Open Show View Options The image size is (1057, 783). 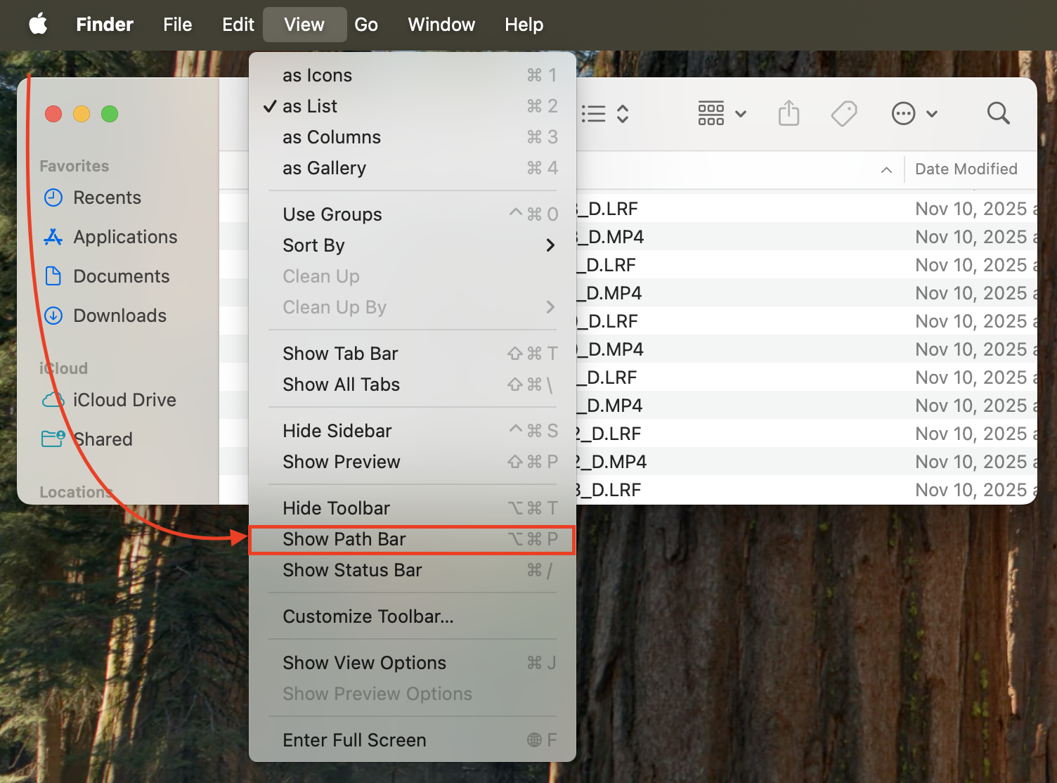tap(413, 663)
